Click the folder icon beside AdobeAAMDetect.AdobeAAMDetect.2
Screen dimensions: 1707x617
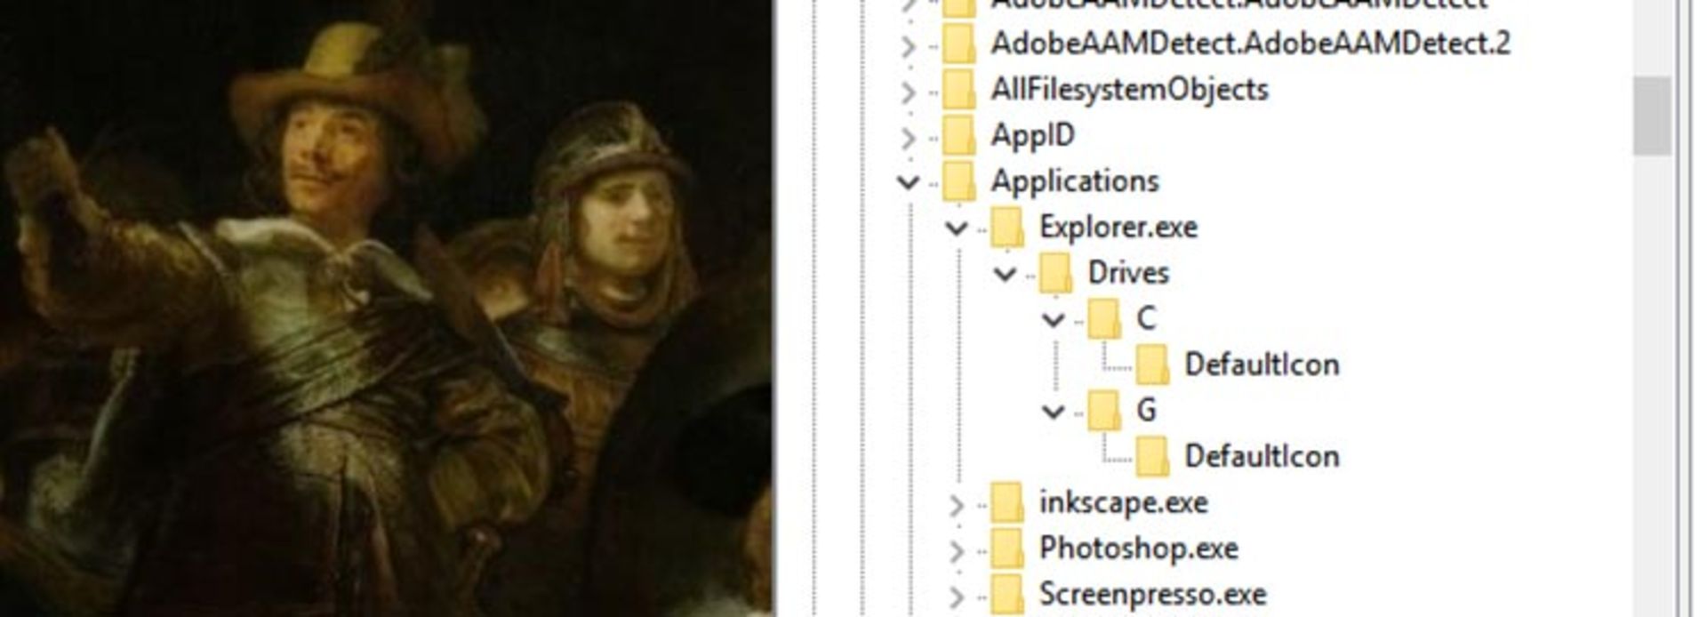tap(959, 44)
